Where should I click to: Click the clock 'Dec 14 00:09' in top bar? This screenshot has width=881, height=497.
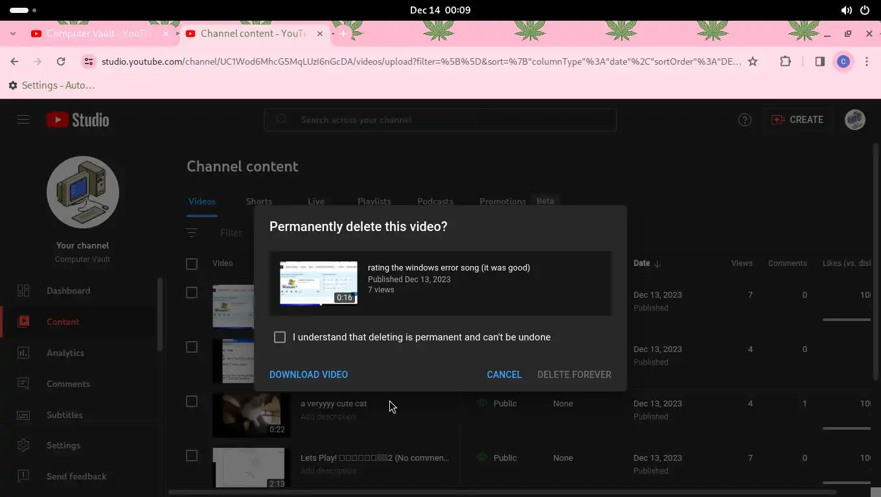point(440,10)
